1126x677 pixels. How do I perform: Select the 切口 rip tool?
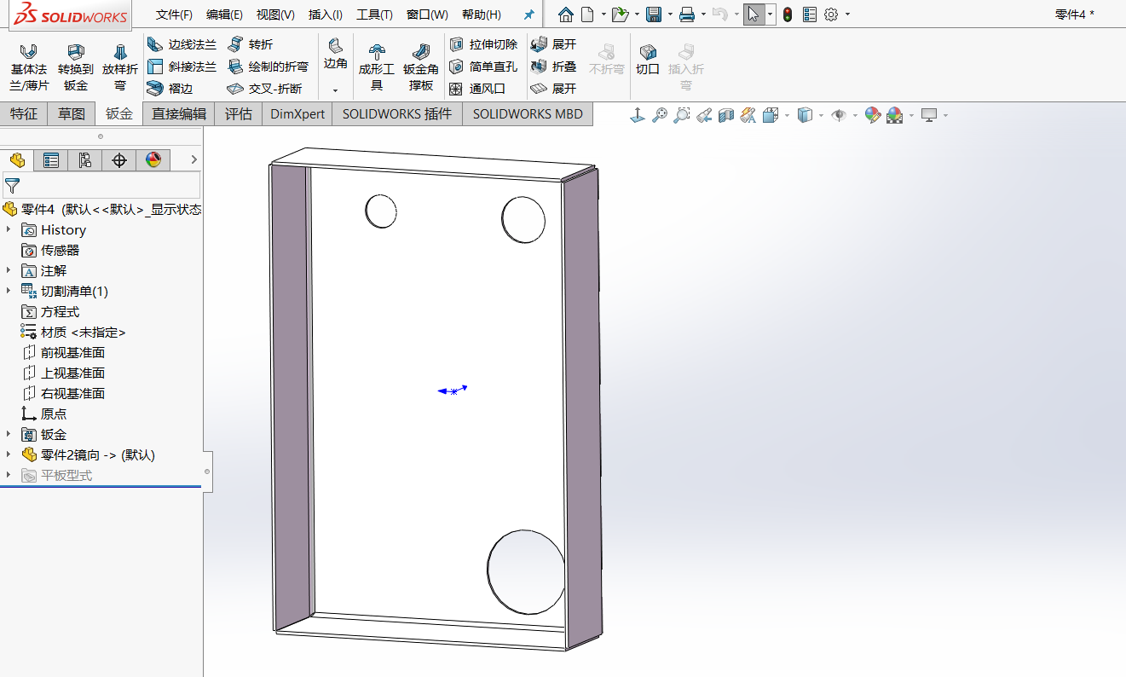[x=648, y=60]
